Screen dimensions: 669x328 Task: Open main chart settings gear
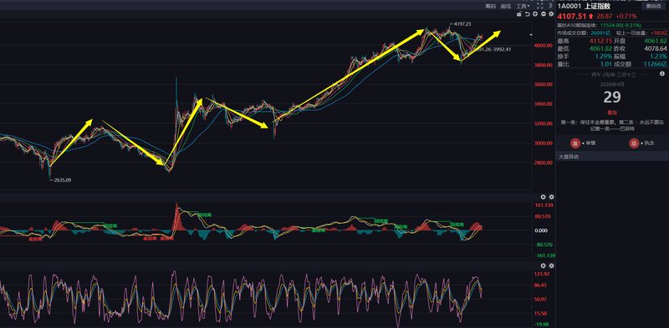pyautogui.click(x=551, y=14)
